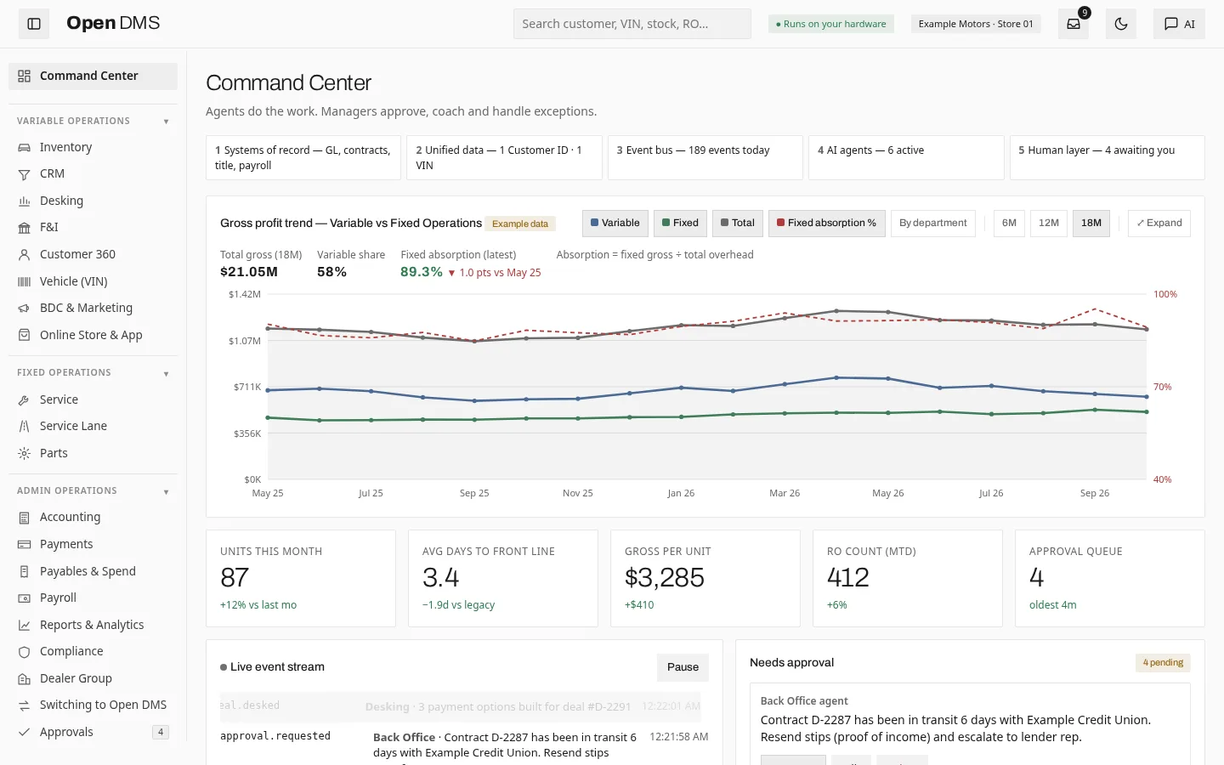
Task: Click the Dealer Group building icon
Action: 25,678
